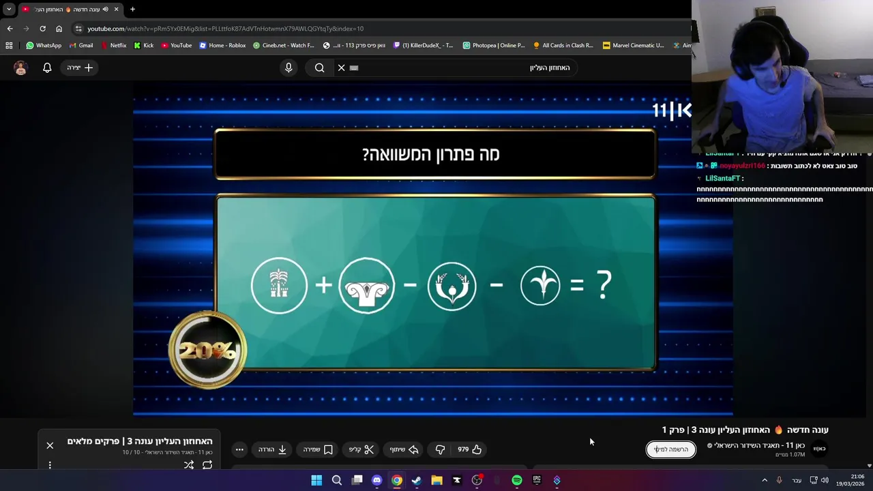Open Task View on taskbar
The image size is (873, 491).
click(357, 480)
